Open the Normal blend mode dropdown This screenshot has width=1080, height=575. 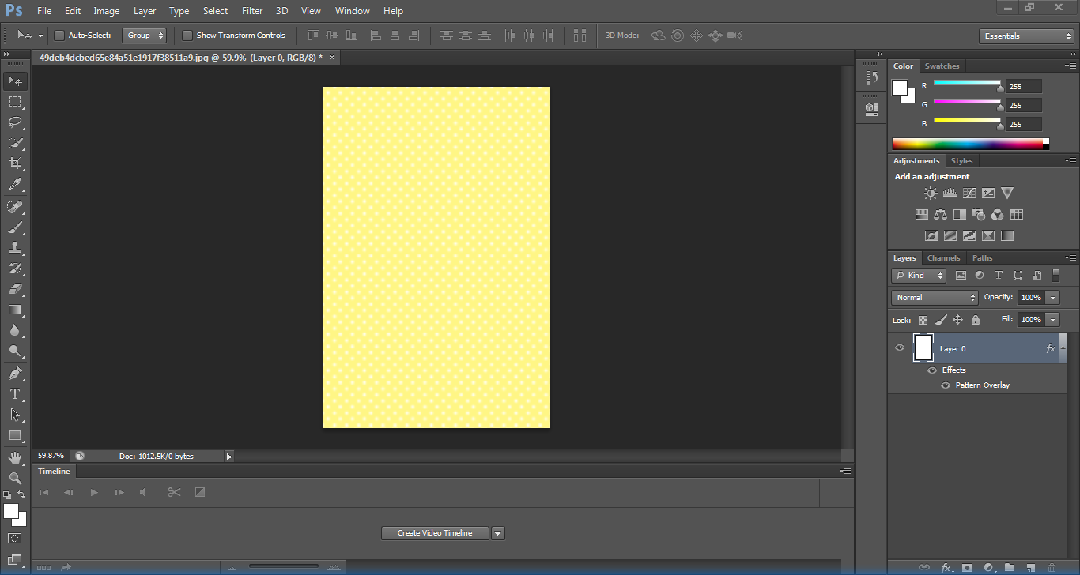[x=935, y=298]
